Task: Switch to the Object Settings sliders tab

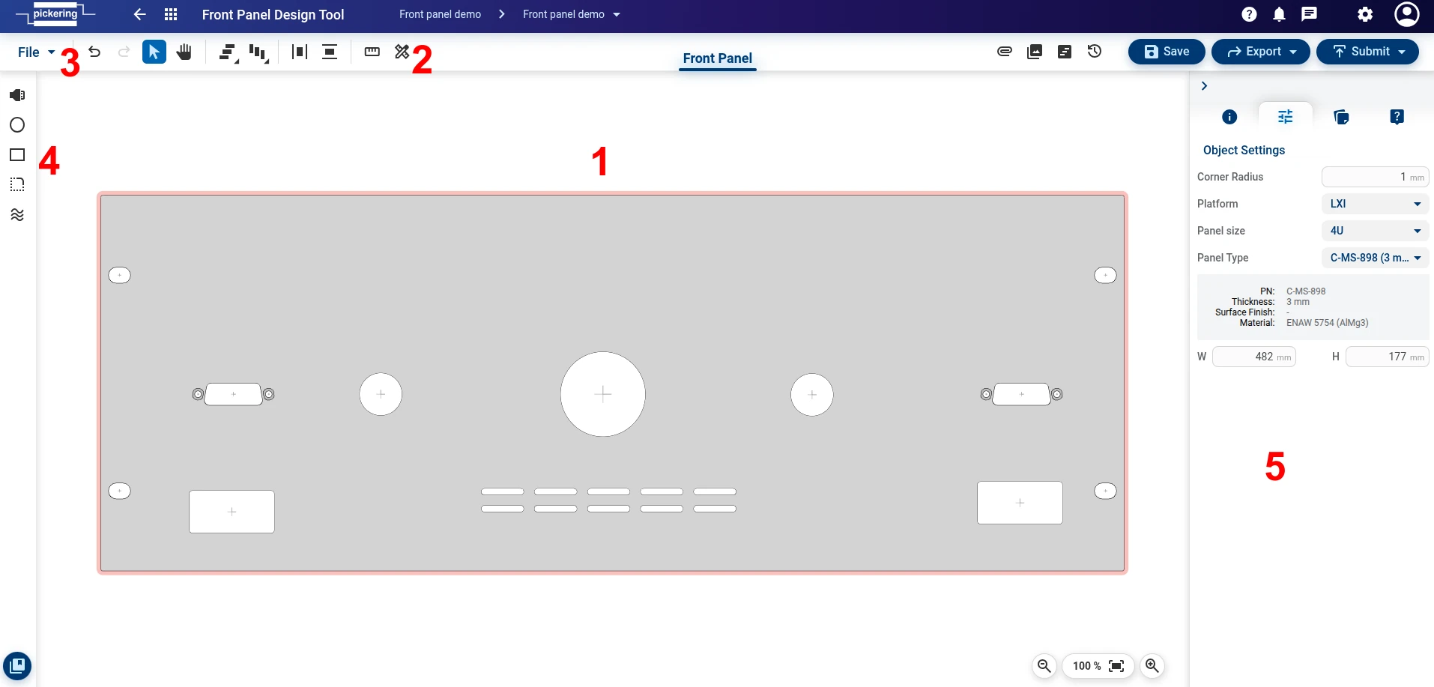Action: (x=1286, y=117)
